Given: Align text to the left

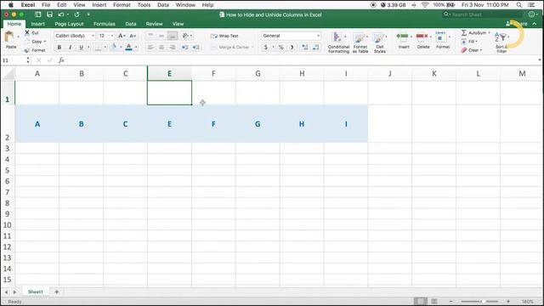Looking at the screenshot, I should click(150, 48).
